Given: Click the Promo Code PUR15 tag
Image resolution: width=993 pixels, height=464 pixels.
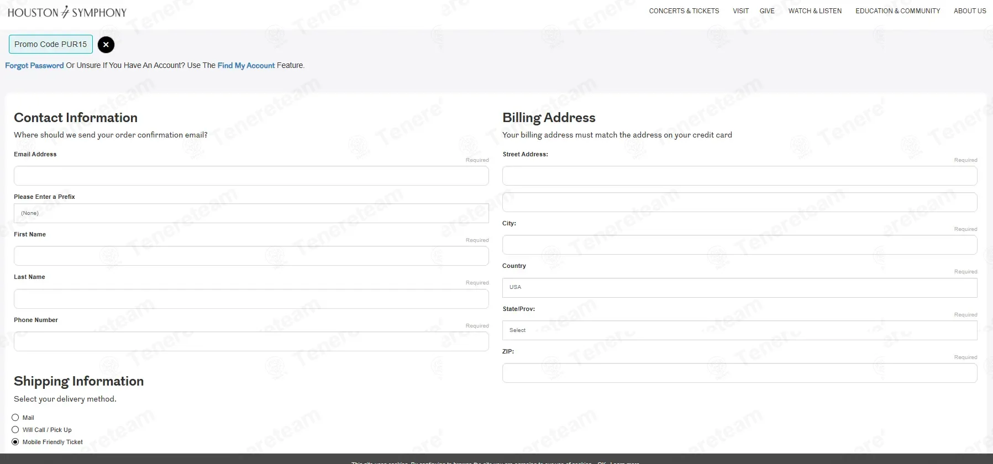Looking at the screenshot, I should 51,44.
